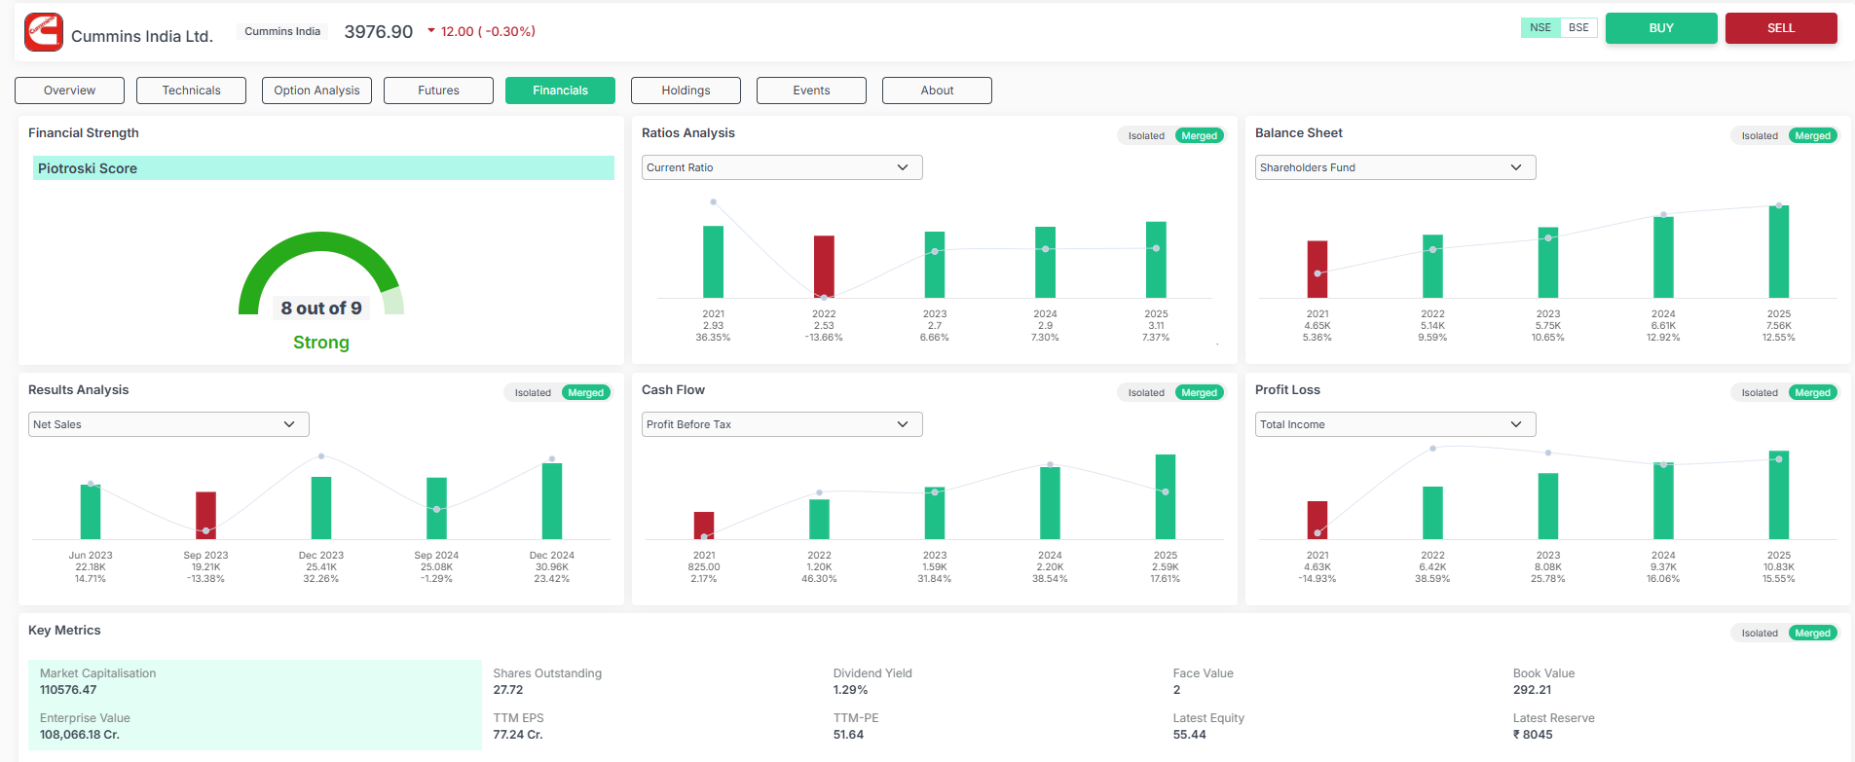1855x762 pixels.
Task: Click the 2021 Profit Before Tax bar
Action: pyautogui.click(x=703, y=525)
